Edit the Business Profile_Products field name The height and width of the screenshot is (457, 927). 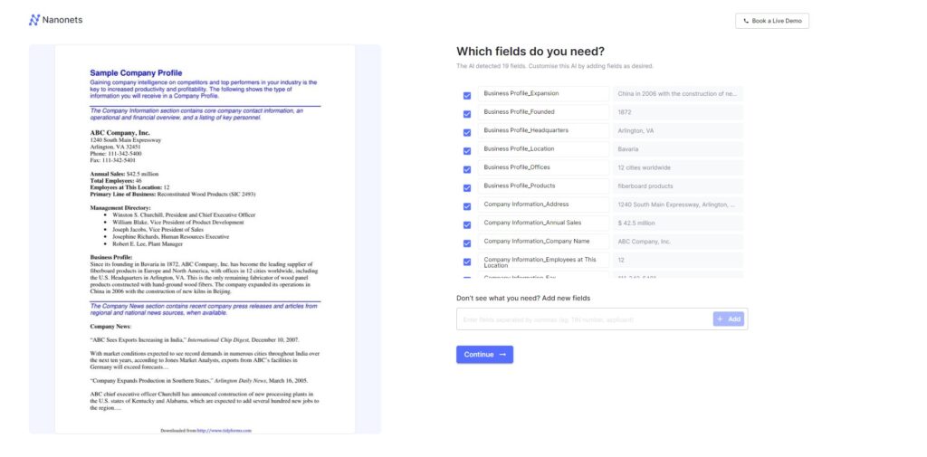[x=543, y=186]
